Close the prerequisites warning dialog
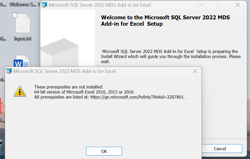Screen dimensions: 250x159 195,71
